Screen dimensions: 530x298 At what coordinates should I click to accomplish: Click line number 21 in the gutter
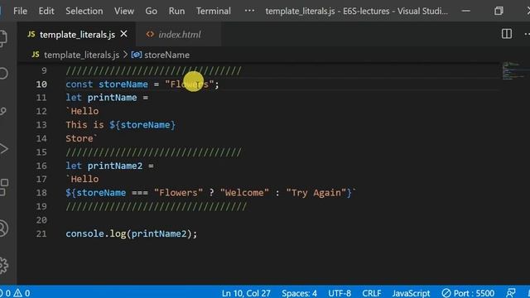click(x=41, y=233)
